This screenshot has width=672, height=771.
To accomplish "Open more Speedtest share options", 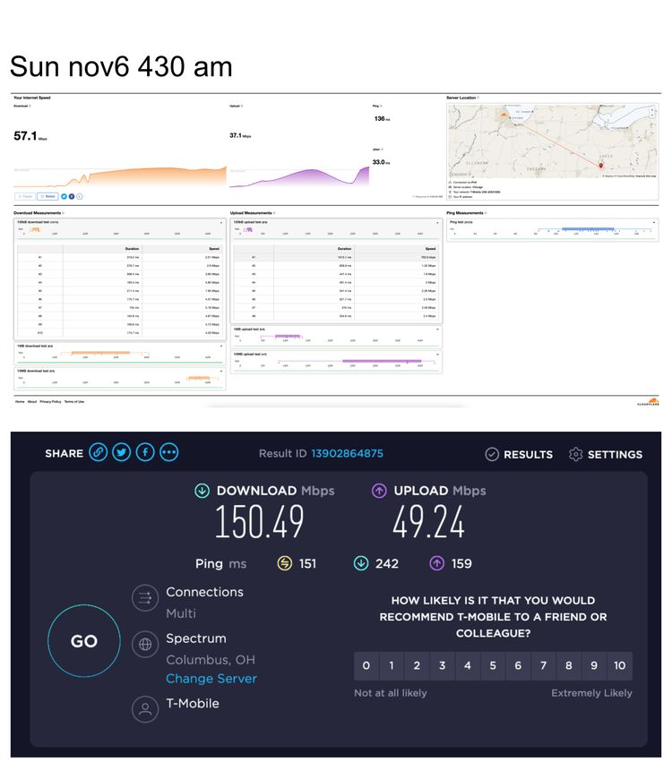I will 168,452.
